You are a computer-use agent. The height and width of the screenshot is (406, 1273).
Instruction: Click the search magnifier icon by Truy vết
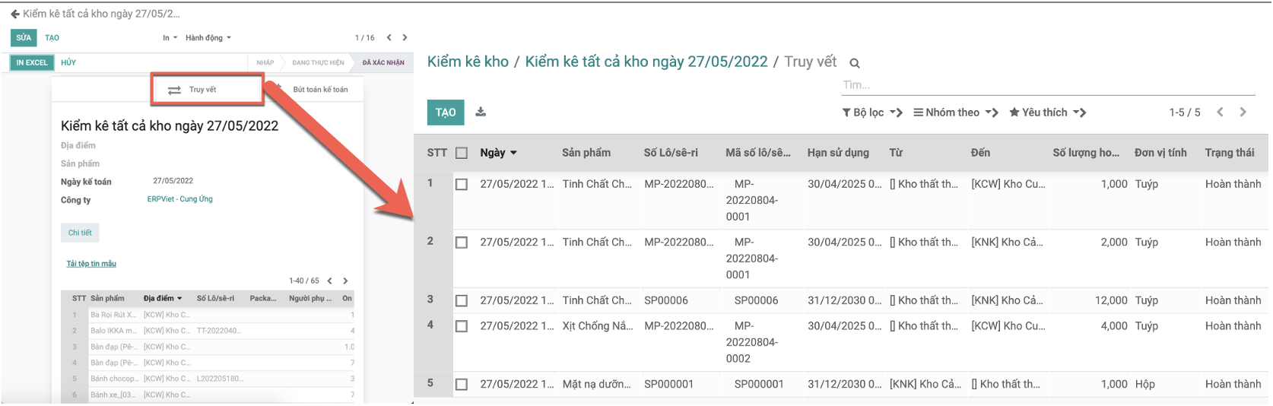[855, 63]
